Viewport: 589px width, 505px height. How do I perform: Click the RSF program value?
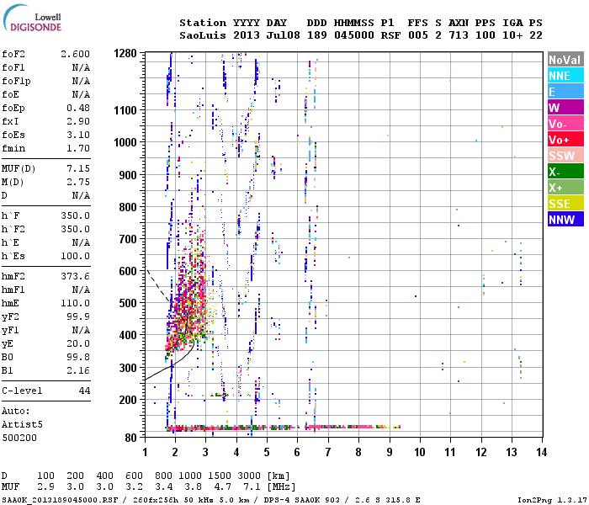(x=390, y=35)
